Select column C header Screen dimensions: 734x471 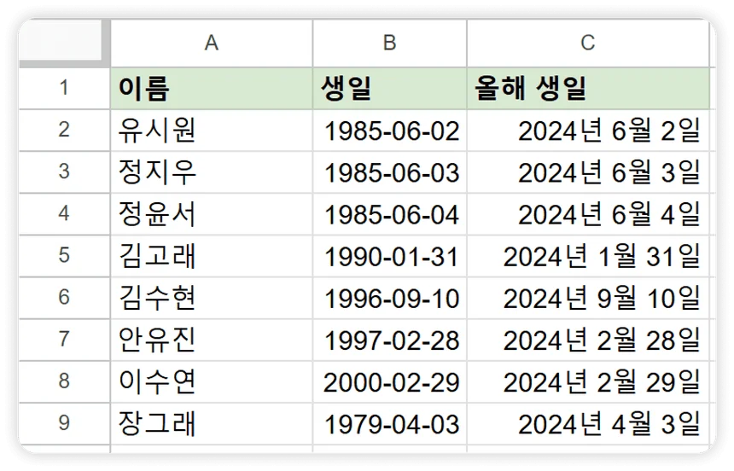point(587,44)
